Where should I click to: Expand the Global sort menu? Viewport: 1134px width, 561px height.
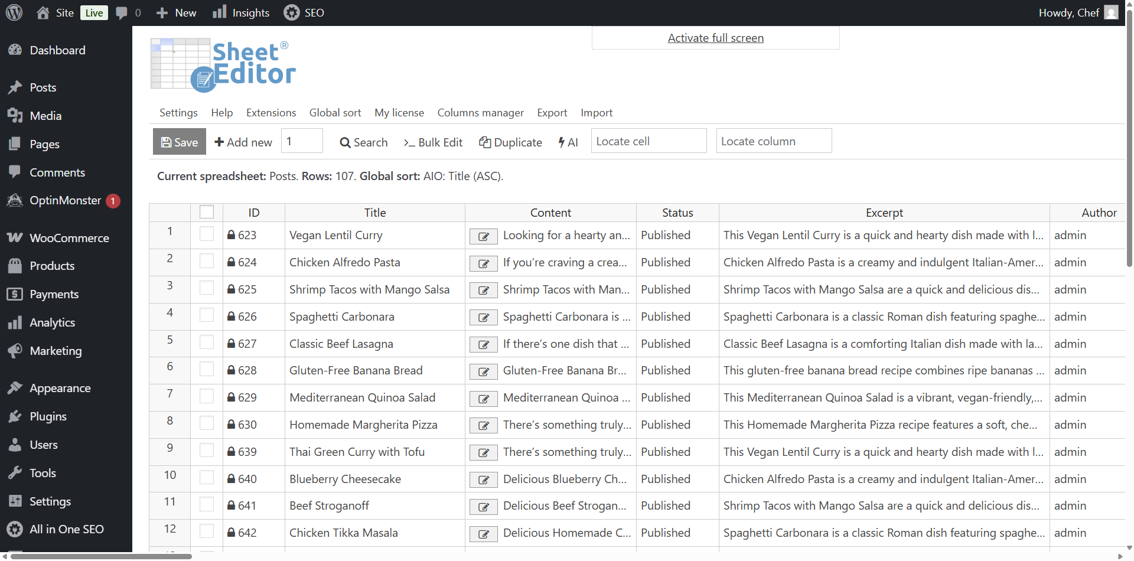pos(335,113)
